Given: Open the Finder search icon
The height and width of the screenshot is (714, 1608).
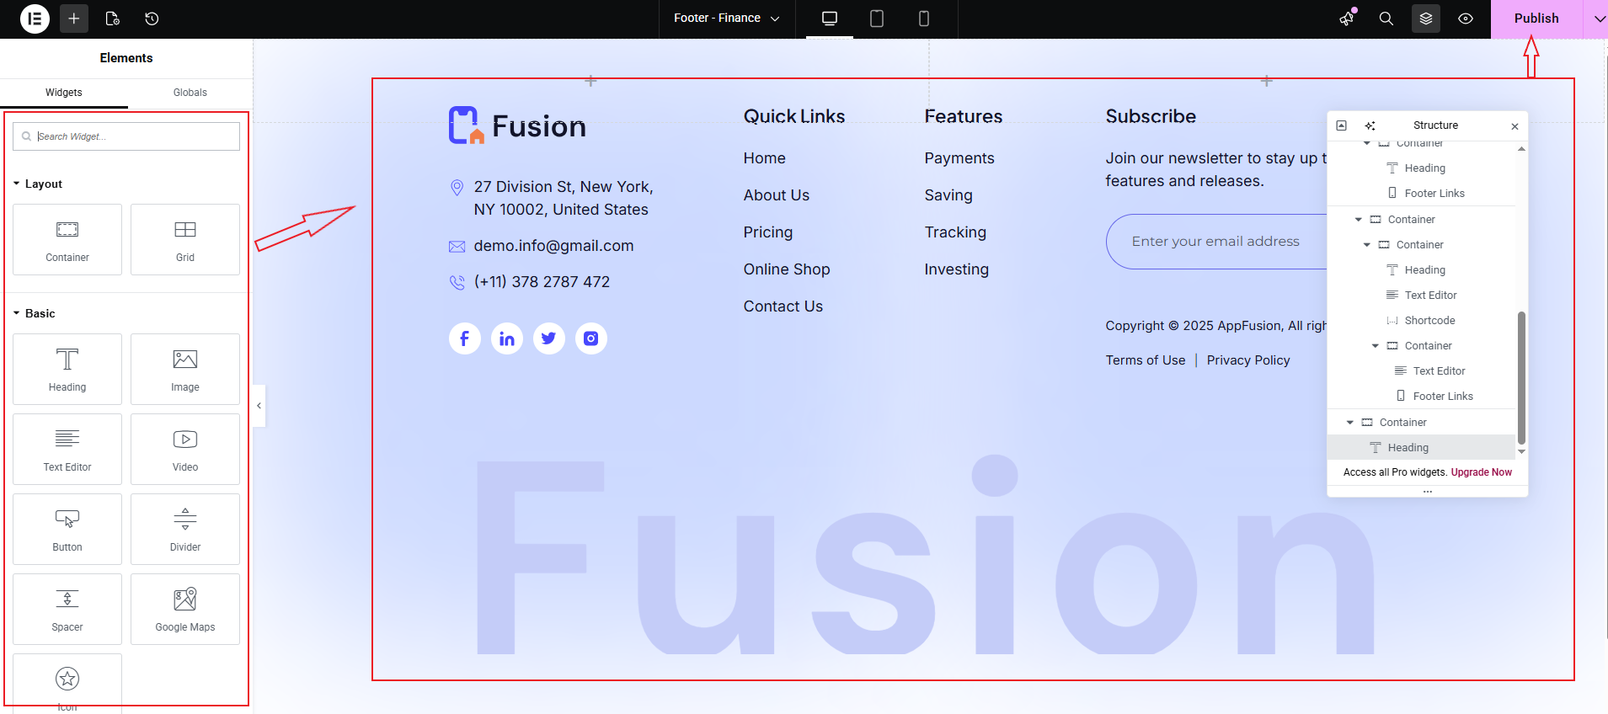Looking at the screenshot, I should point(1386,19).
